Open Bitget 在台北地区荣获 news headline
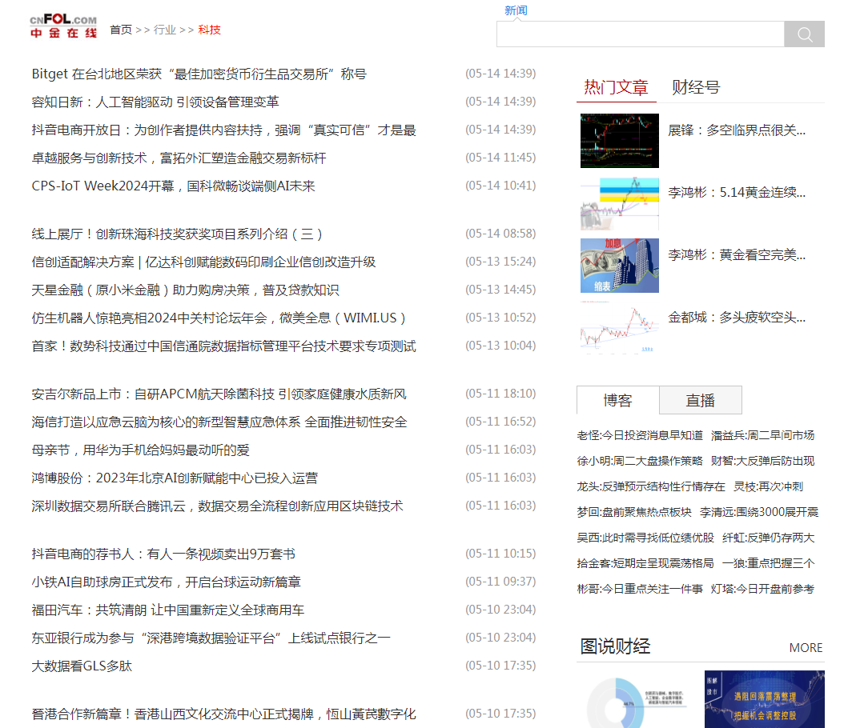This screenshot has width=848, height=728. 199,74
